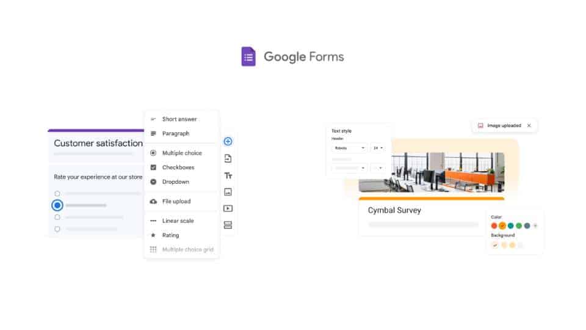Click the description line under Cymbal Survey
This screenshot has height=330, width=586.
[x=423, y=224]
